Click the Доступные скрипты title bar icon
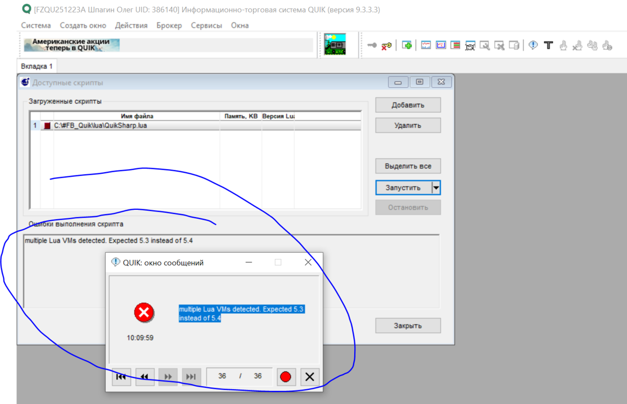This screenshot has width=627, height=404. 25,82
